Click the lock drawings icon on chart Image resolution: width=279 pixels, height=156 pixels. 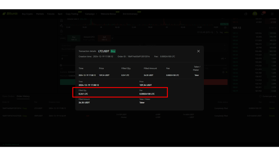click(61, 31)
